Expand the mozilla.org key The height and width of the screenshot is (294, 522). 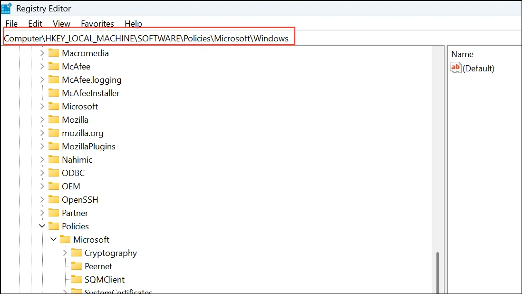(42, 133)
